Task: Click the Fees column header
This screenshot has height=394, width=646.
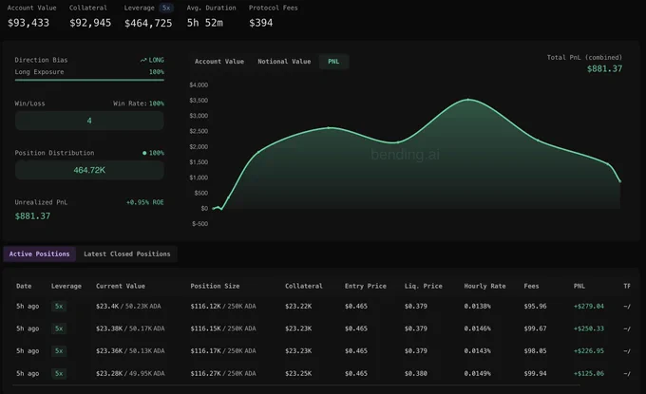Action: [x=531, y=286]
